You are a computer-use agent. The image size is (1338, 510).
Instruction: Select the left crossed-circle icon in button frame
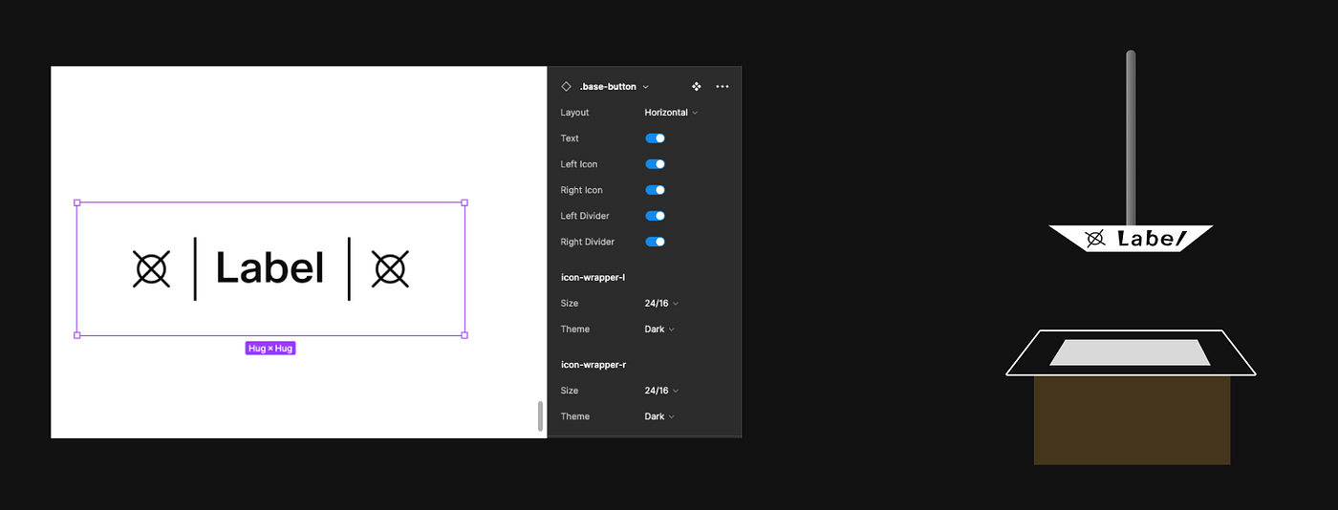[151, 268]
